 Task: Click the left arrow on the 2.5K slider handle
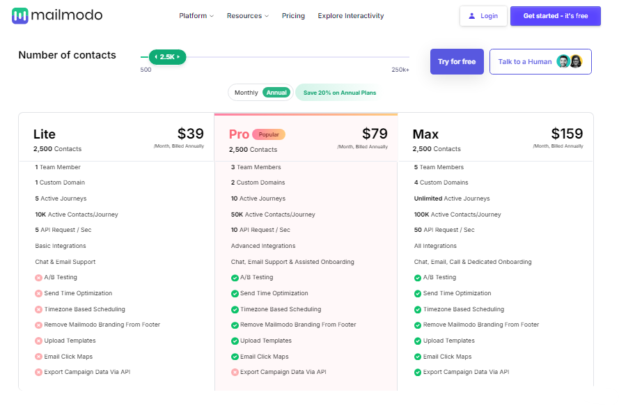157,57
